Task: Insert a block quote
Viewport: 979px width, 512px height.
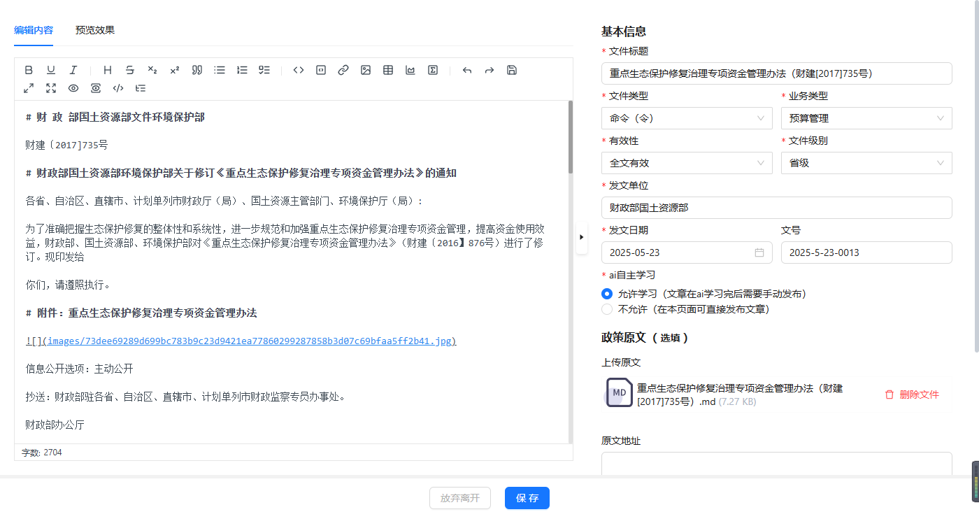Action: (197, 70)
